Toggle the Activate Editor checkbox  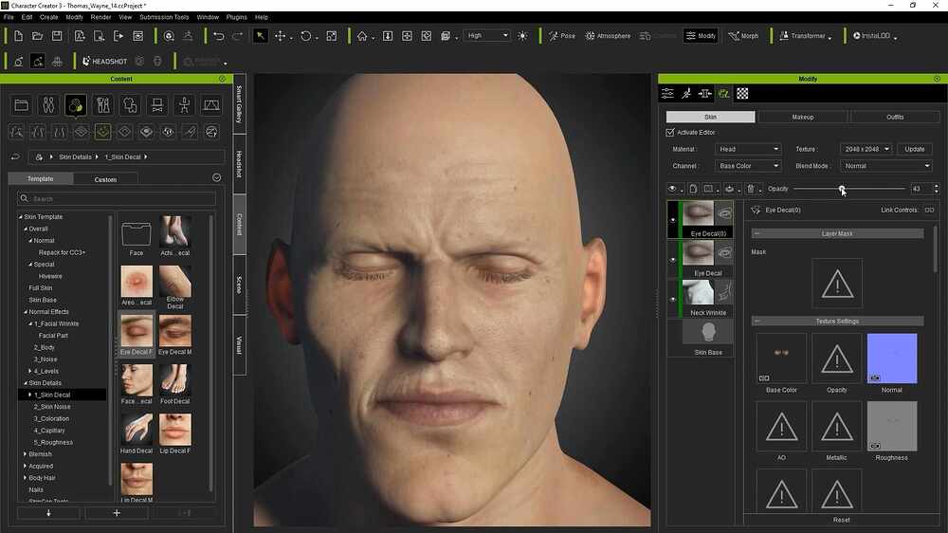[x=670, y=132]
